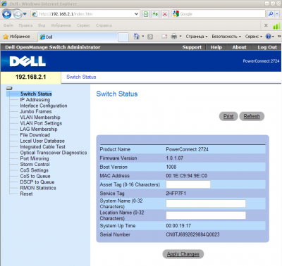This screenshot has height=266, width=282.
Task: Click the Location Name input field
Action: click(206, 215)
